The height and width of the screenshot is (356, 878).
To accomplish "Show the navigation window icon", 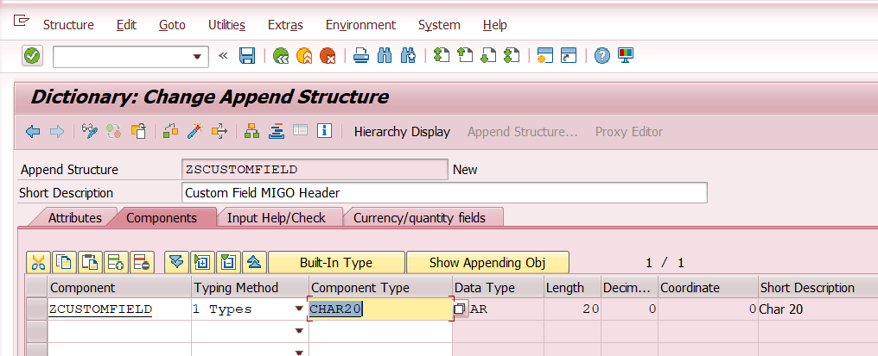I will click(276, 131).
